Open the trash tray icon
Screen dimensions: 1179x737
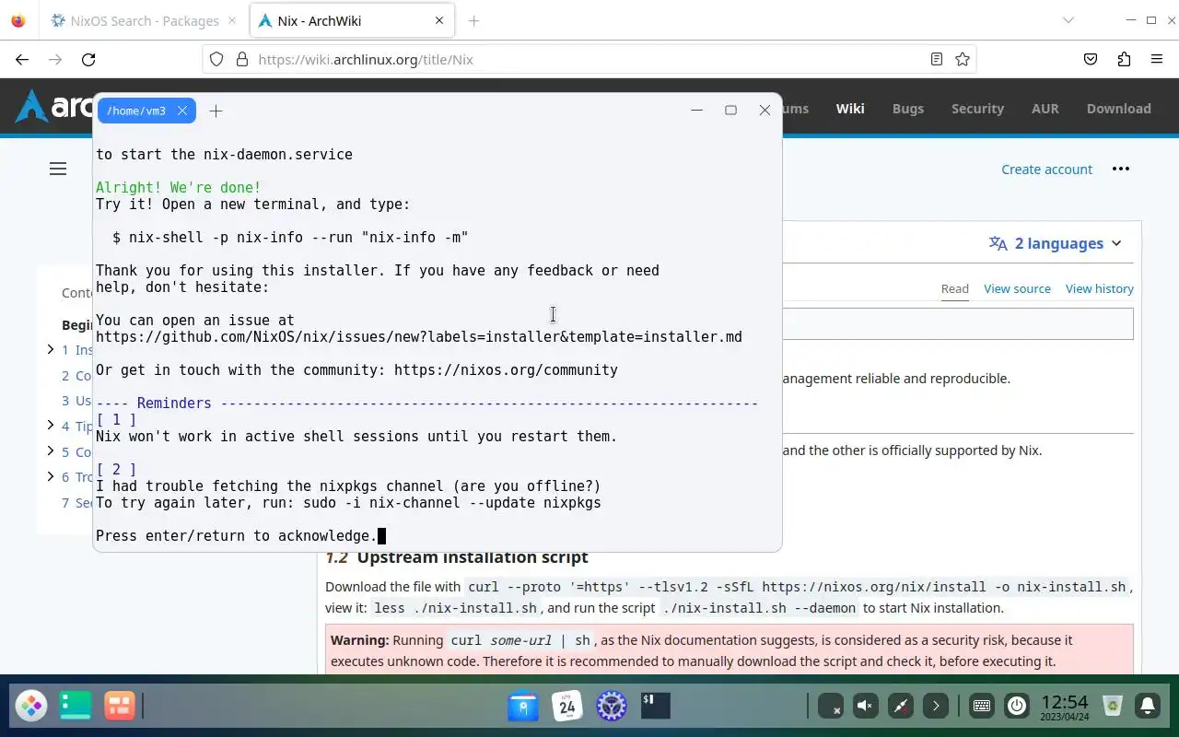[1113, 706]
